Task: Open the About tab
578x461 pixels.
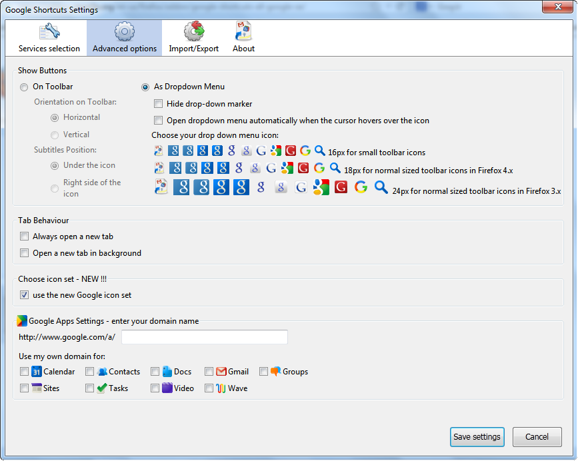Action: click(243, 38)
